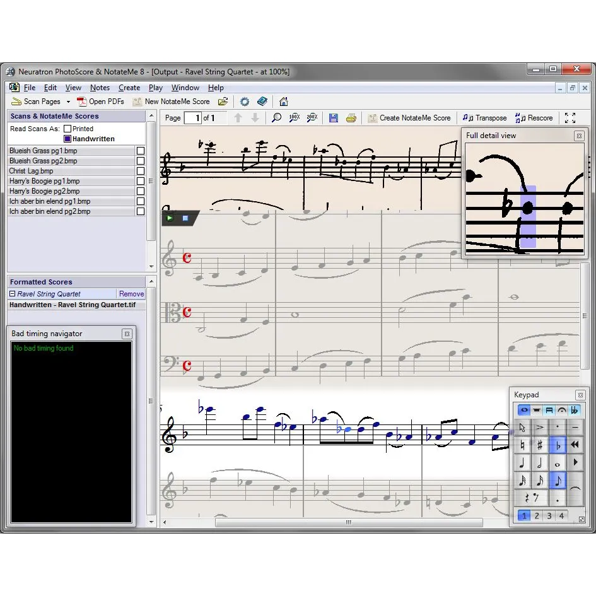The image size is (596, 596).
Task: Click the save floppy disk icon
Action: [334, 118]
